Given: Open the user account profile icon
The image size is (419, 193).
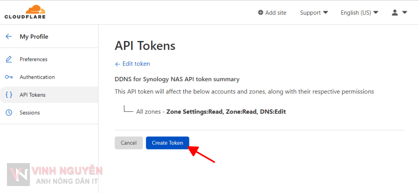Looking at the screenshot, I should click(x=395, y=13).
